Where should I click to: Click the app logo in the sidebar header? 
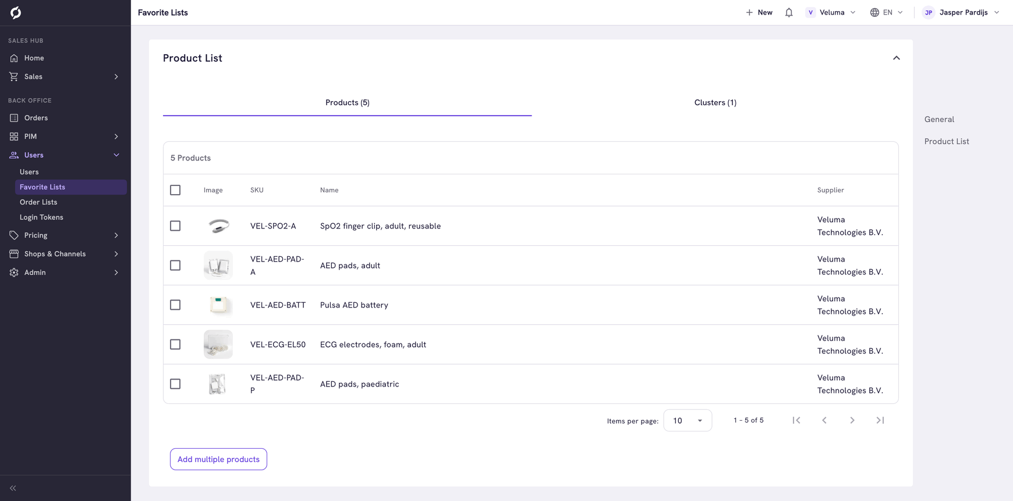click(x=16, y=12)
